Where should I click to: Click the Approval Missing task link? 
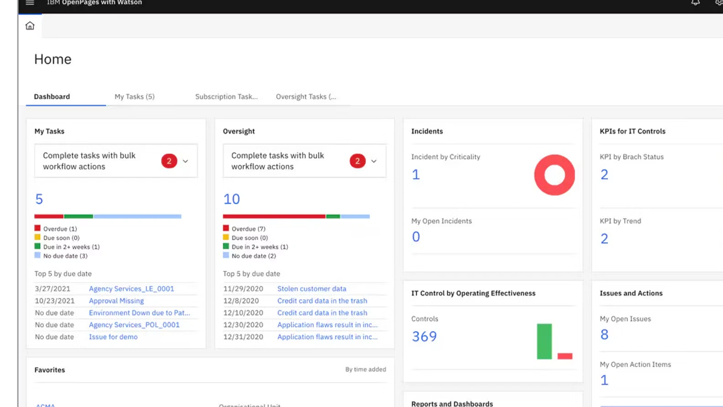coord(116,301)
